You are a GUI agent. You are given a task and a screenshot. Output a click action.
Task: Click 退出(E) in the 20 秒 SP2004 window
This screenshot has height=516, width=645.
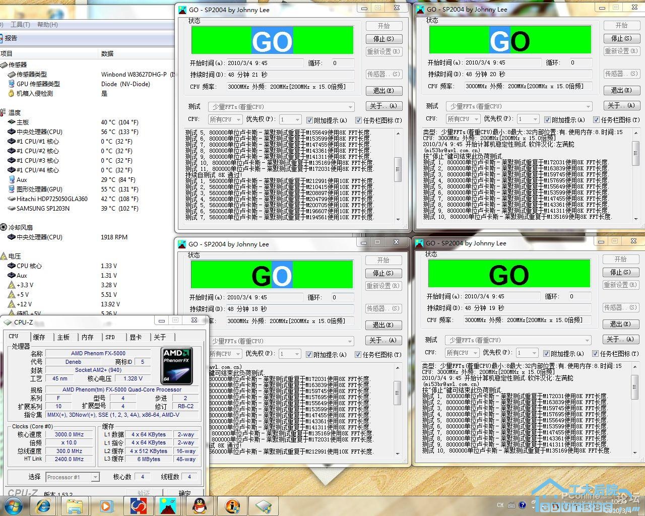(621, 90)
